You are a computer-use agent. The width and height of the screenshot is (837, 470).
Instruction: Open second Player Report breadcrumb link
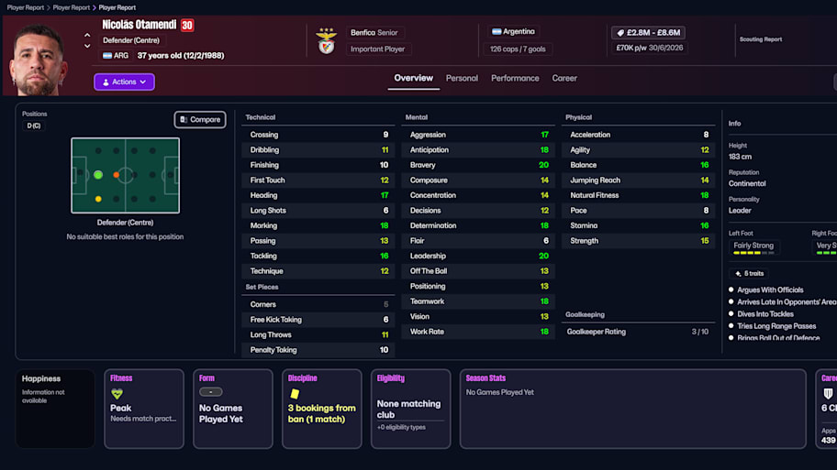tap(71, 7)
